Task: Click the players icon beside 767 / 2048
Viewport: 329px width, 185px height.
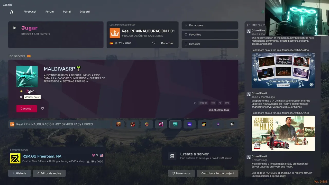Action: 116,43
